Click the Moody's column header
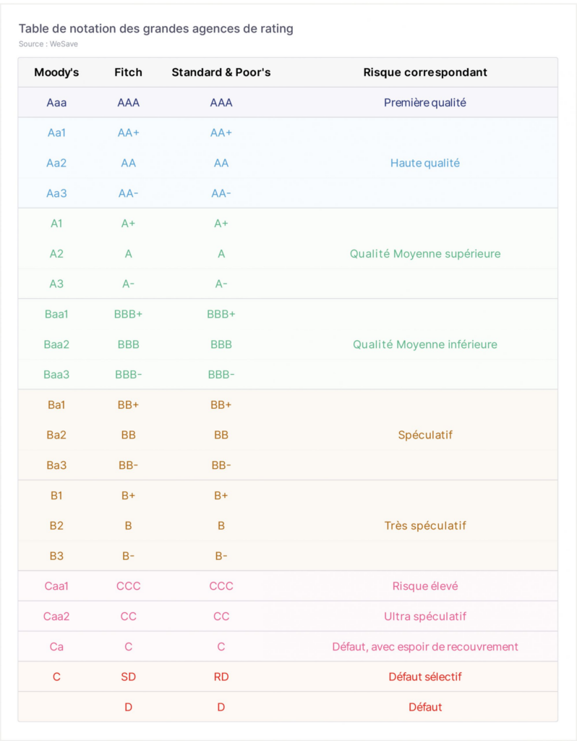 click(x=56, y=72)
